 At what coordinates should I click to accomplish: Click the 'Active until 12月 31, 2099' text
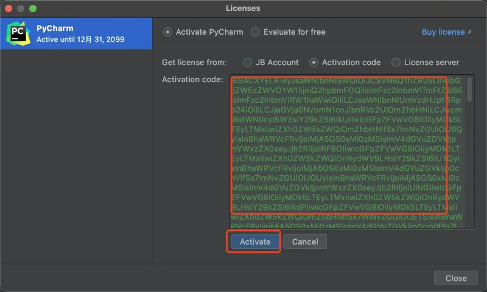click(80, 40)
